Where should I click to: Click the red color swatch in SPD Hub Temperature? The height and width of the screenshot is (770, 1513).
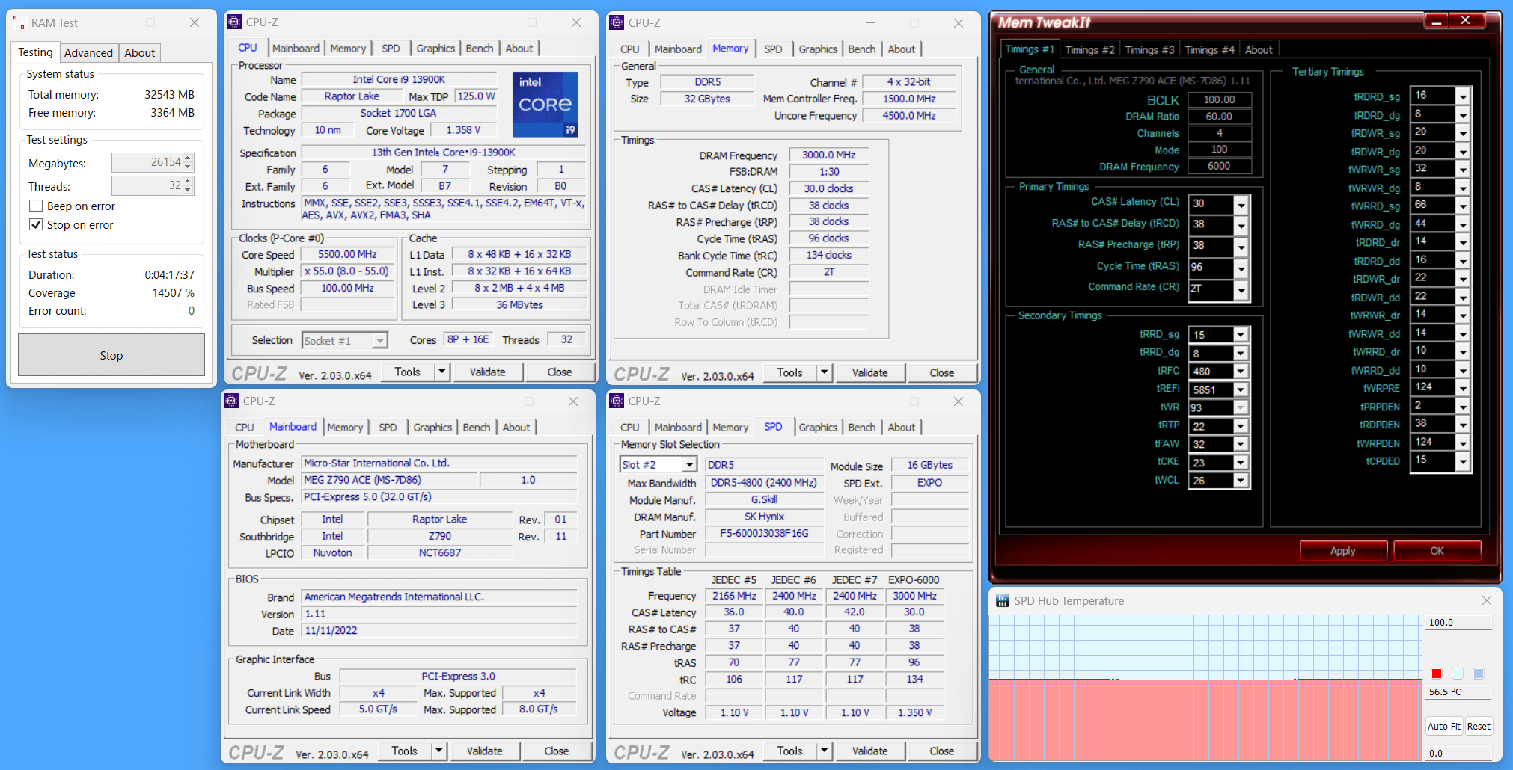coord(1436,674)
